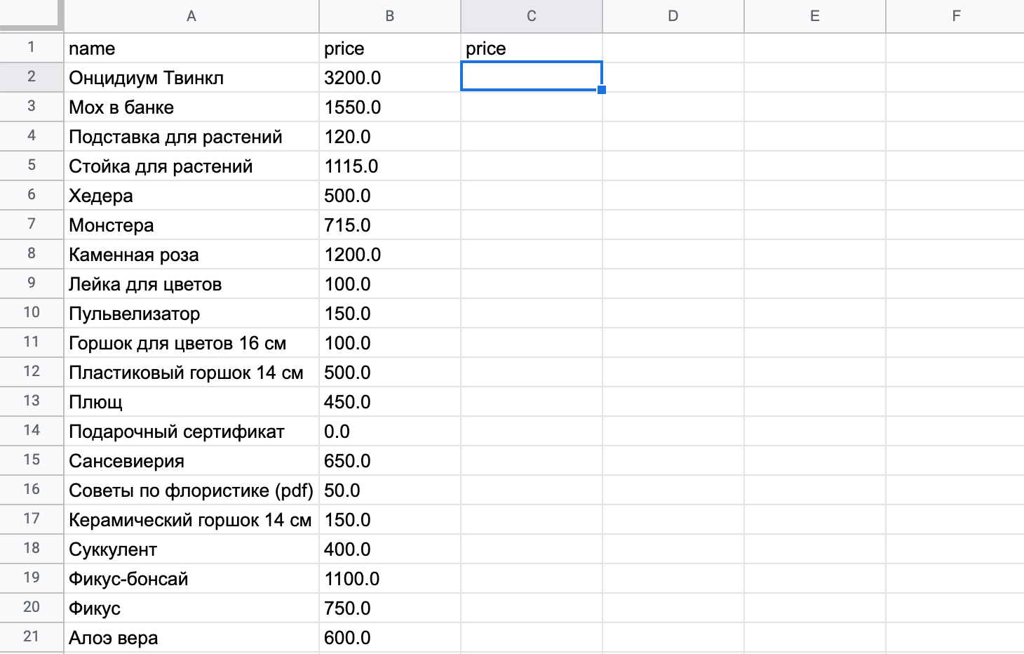This screenshot has width=1024, height=654.
Task: Click the cell with price 1550.0
Action: (x=390, y=107)
